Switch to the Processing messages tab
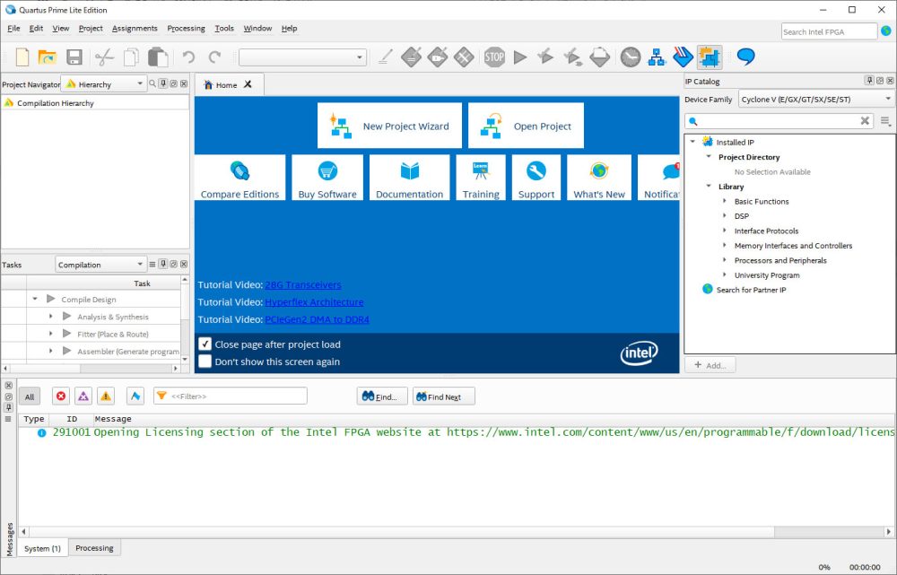 [x=94, y=548]
